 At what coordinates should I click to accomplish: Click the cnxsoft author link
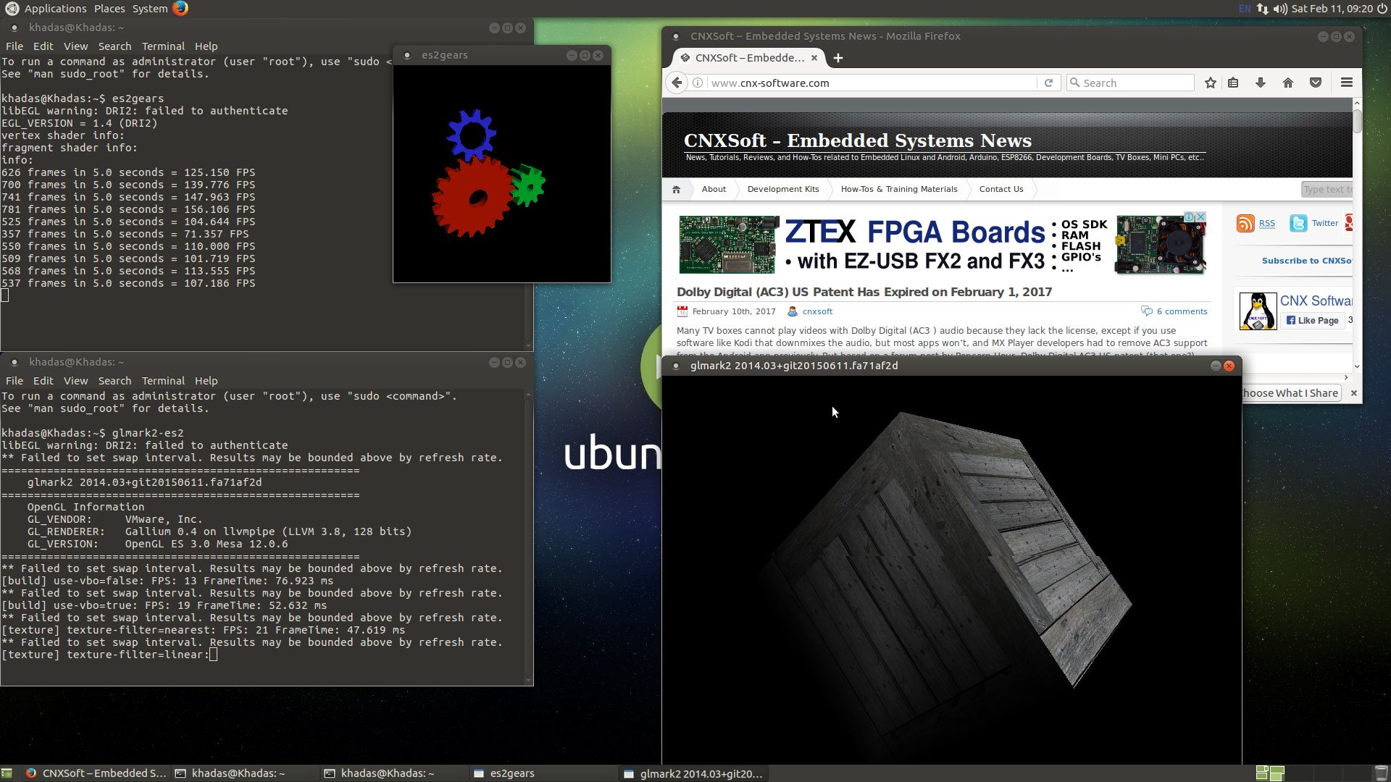coord(817,311)
